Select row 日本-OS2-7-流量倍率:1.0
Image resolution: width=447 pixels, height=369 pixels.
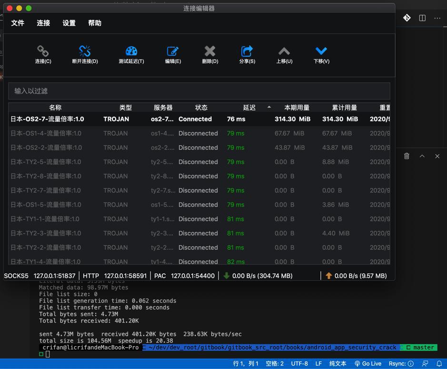(x=199, y=119)
